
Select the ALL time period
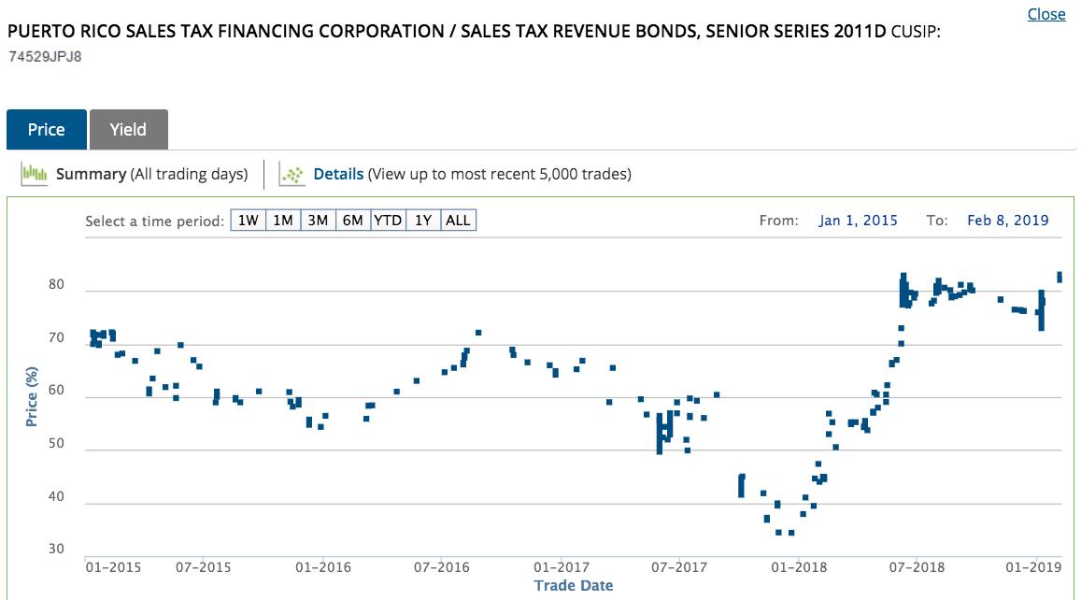(458, 221)
